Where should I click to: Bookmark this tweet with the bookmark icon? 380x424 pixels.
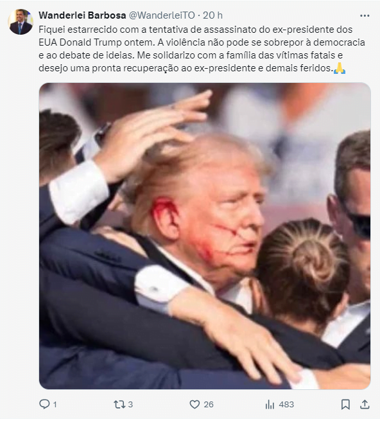[345, 405]
